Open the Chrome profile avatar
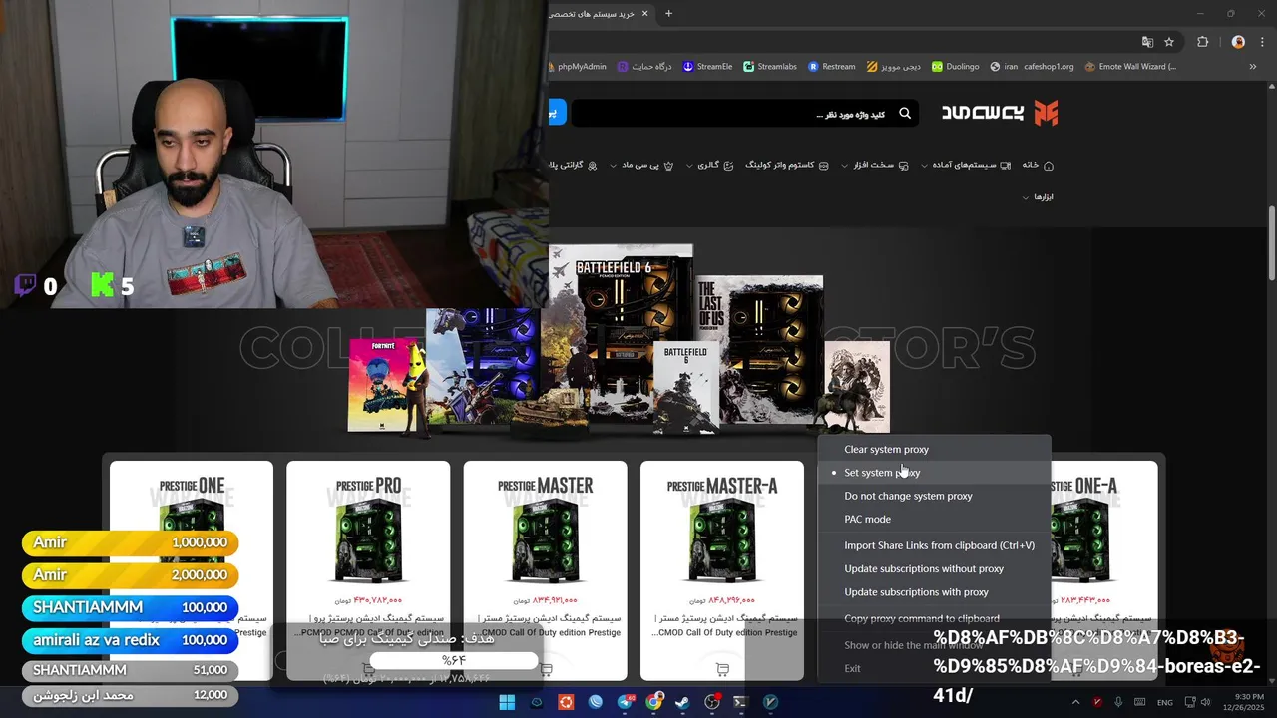Image resolution: width=1277 pixels, height=718 pixels. [1238, 42]
